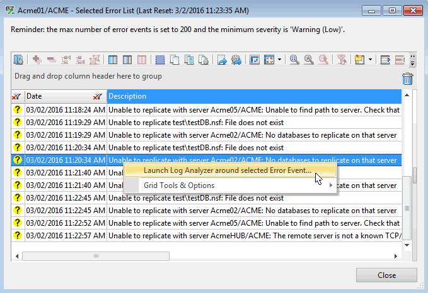The image size is (428, 293).
Task: Click the vertical scrollbar up arrow
Action: click(407, 95)
